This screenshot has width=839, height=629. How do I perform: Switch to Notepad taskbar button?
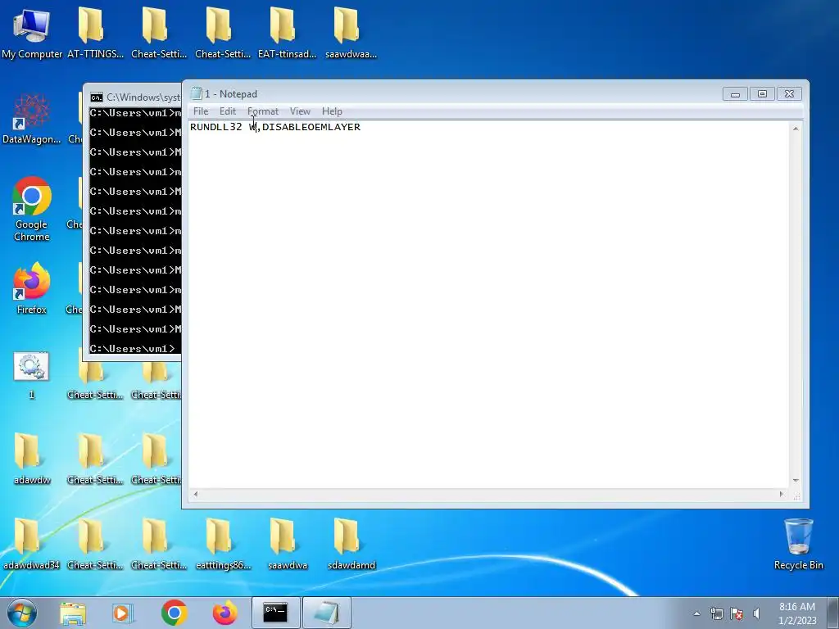(x=327, y=613)
